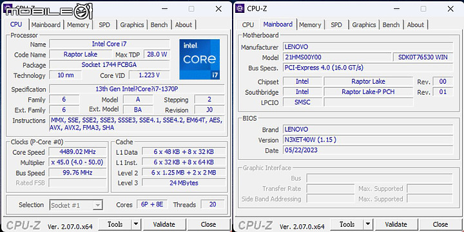Click the Technology value '10 nm'
464x232 pixels.
65,75
